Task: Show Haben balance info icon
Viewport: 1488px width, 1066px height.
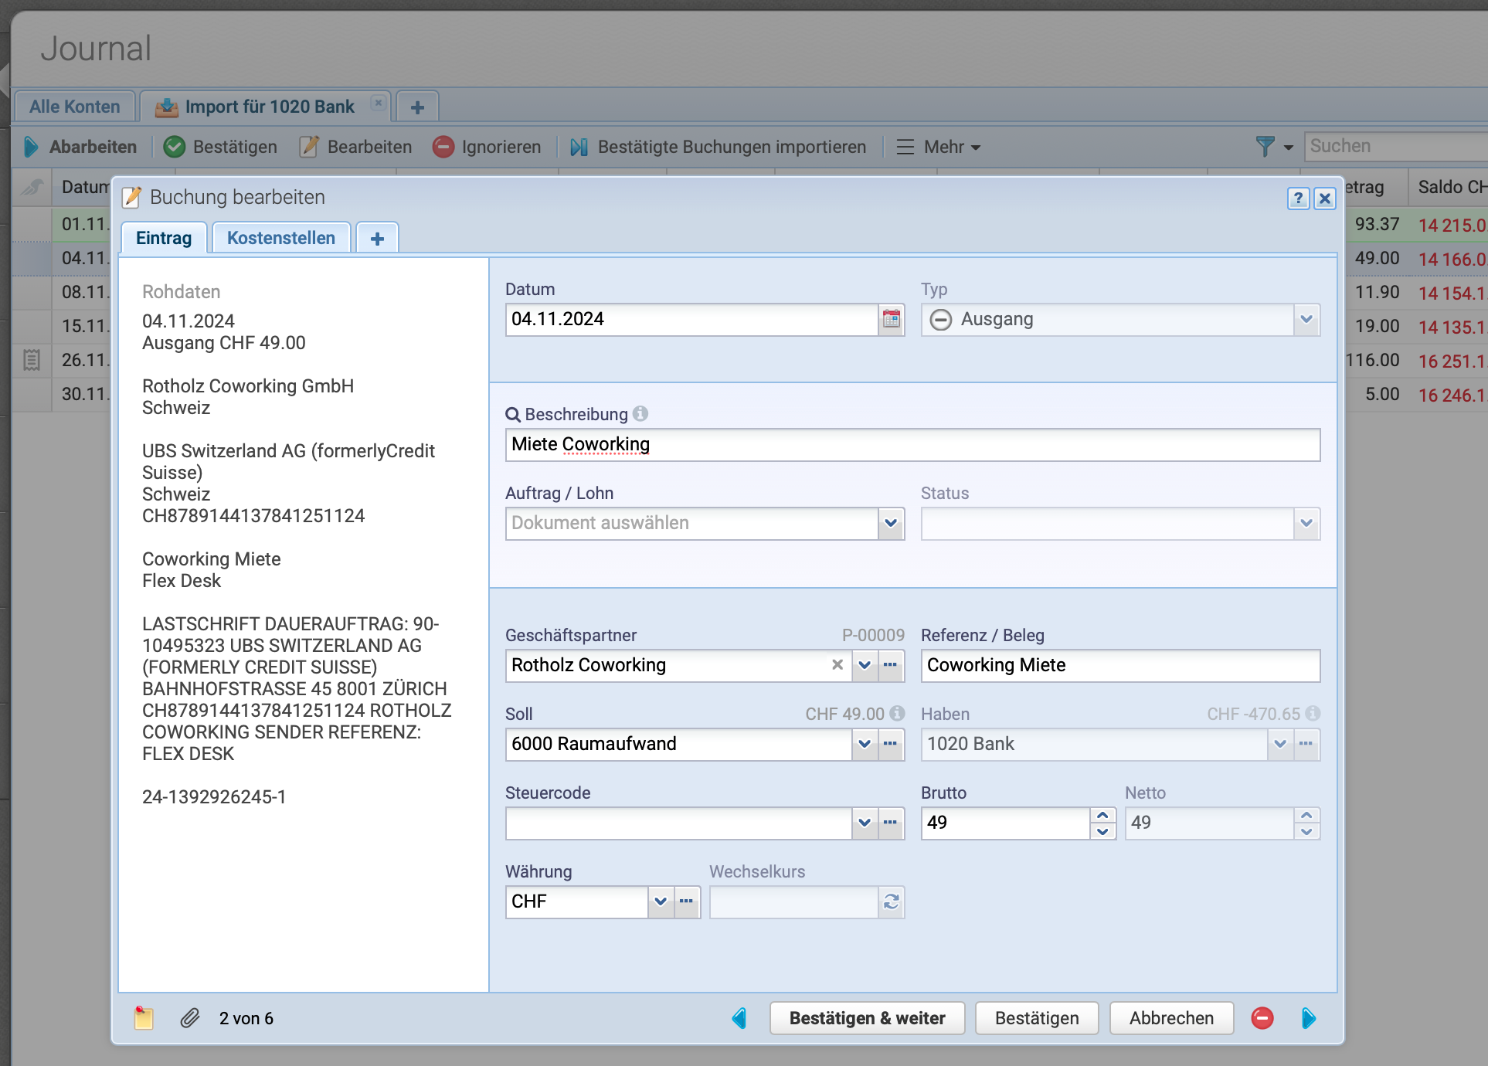Action: pos(1313,713)
